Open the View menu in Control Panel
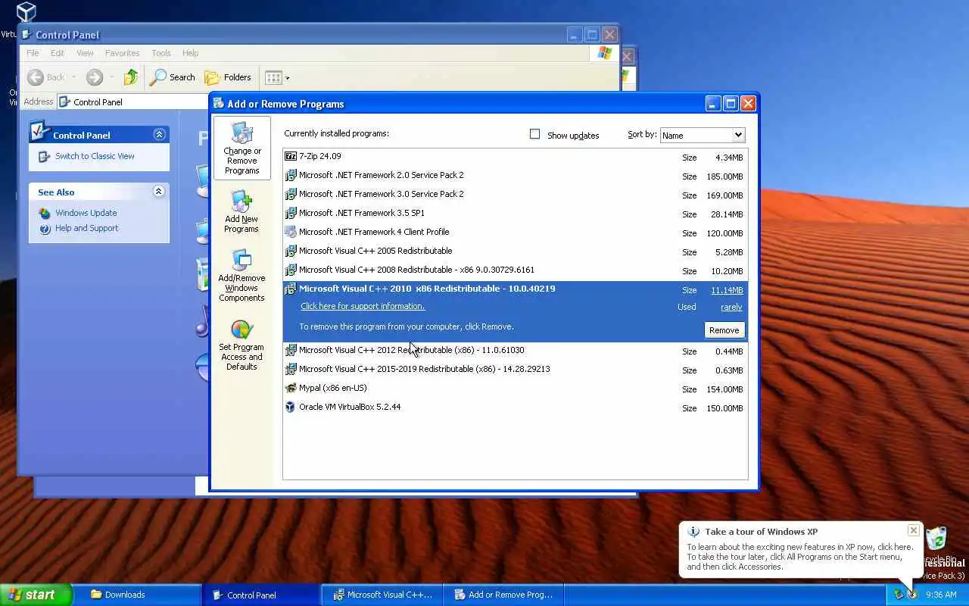Image resolution: width=969 pixels, height=606 pixels. 85,53
